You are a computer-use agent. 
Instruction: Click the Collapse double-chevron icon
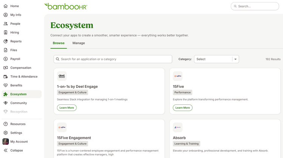pyautogui.click(x=6, y=150)
